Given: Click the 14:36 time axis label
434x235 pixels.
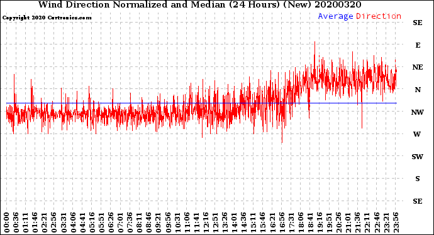Looking at the screenshot, I should pyautogui.click(x=243, y=222).
